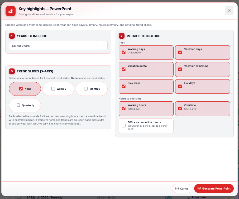Deselect Vacation quota metric
Screen dimensions: 239x199
click(x=124, y=69)
